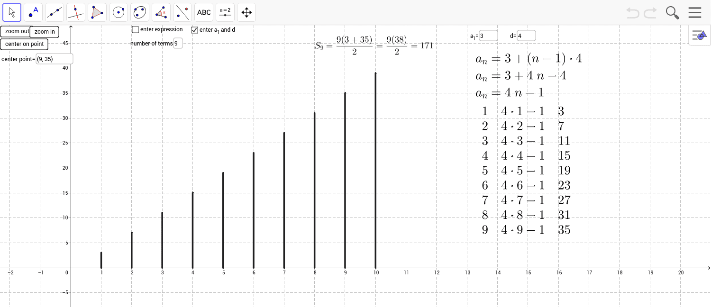Click the a1 value input field
711x308 pixels.
pyautogui.click(x=488, y=36)
